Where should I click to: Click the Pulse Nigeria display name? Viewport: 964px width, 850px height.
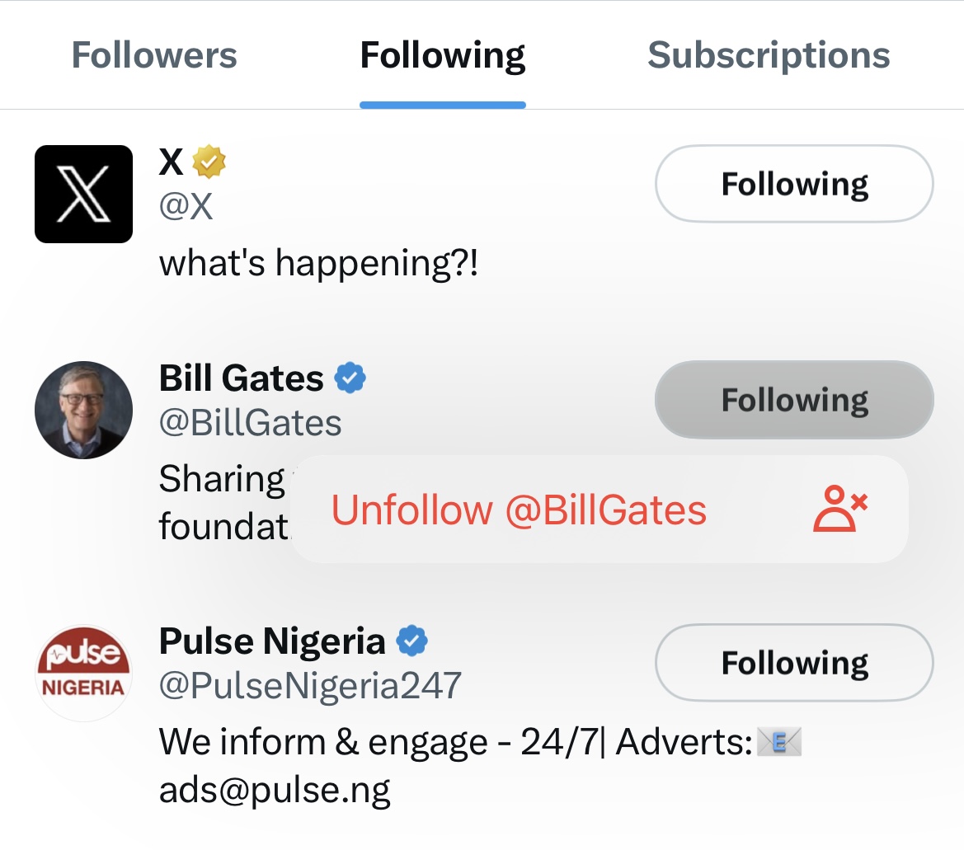point(272,641)
